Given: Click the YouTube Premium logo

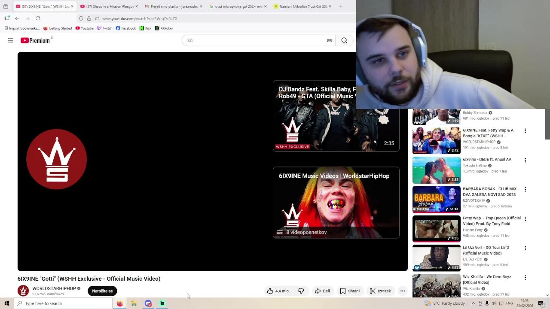Looking at the screenshot, I should pos(35,40).
